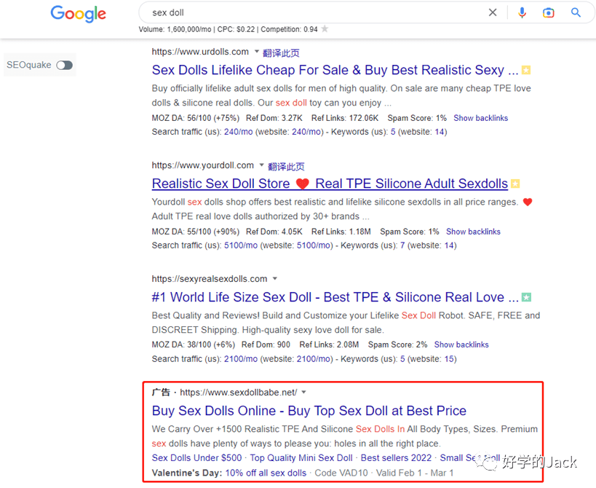Toggle the SEOquake switch on

coord(64,65)
